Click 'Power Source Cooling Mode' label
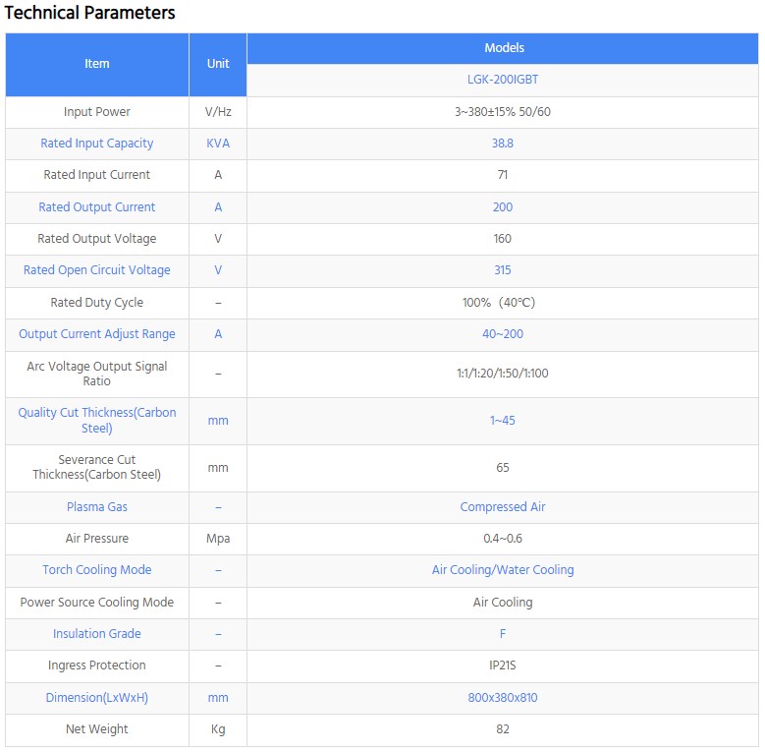765x752 pixels. coord(96,602)
